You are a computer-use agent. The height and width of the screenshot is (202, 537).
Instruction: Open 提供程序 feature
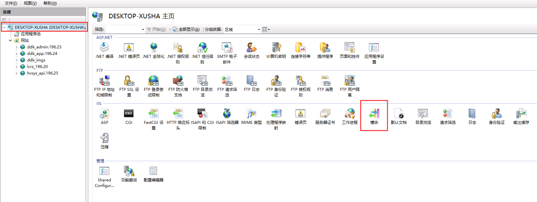tap(325, 51)
